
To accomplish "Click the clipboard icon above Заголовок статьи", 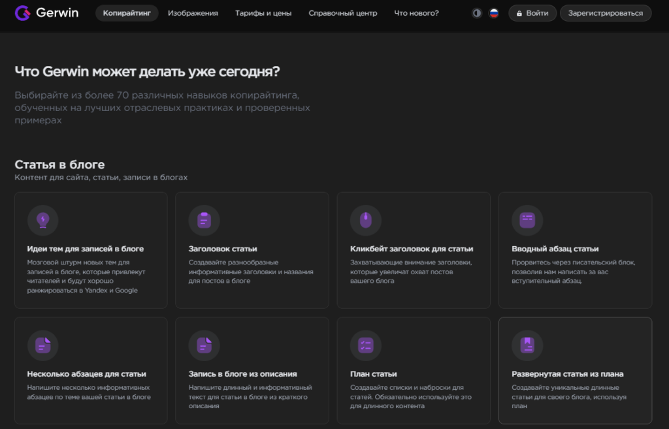I will 204,220.
